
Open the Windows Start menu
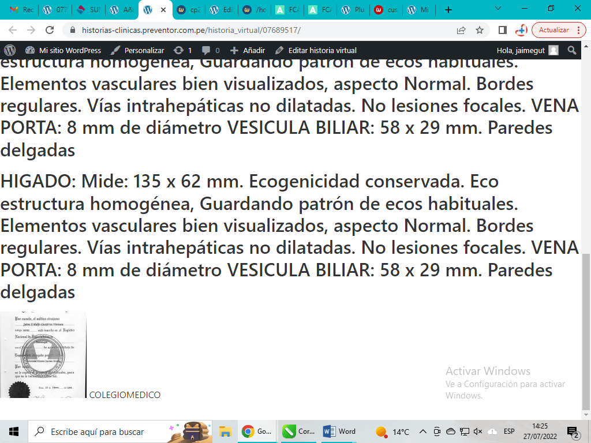pos(14,431)
